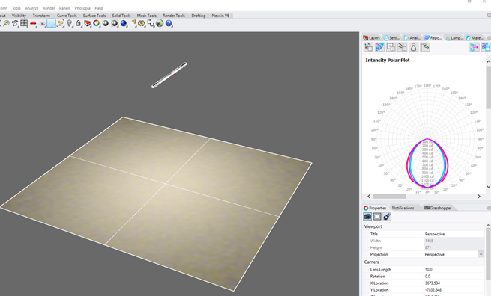
Task: Toggle the red rectangle properties page button
Action: pyautogui.click(x=377, y=216)
